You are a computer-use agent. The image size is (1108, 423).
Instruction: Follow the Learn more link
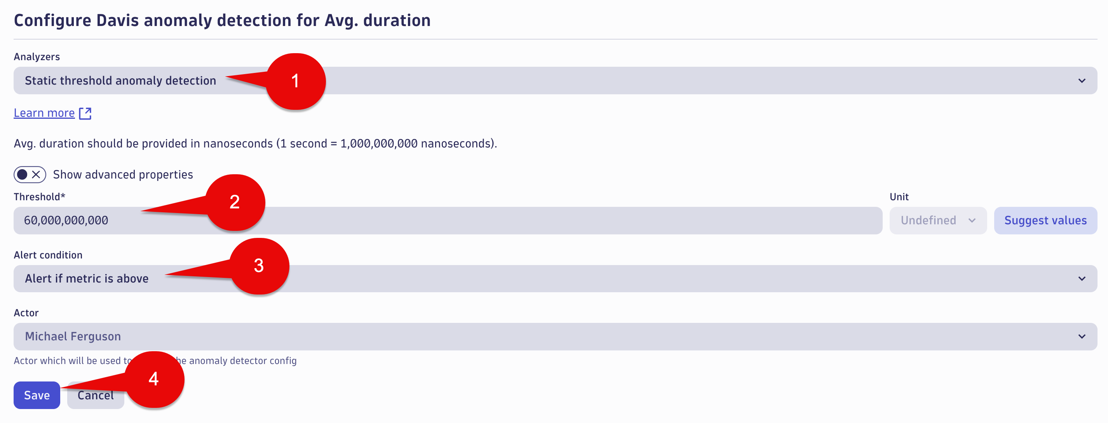44,113
